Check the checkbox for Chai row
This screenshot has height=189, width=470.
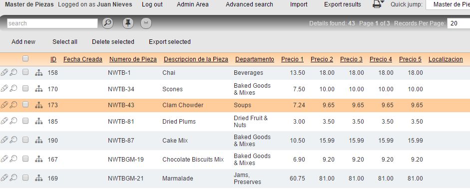click(x=25, y=72)
